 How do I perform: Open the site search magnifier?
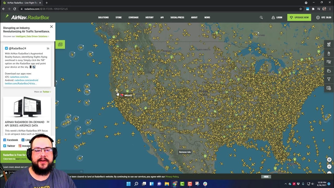pyautogui.click(x=261, y=17)
